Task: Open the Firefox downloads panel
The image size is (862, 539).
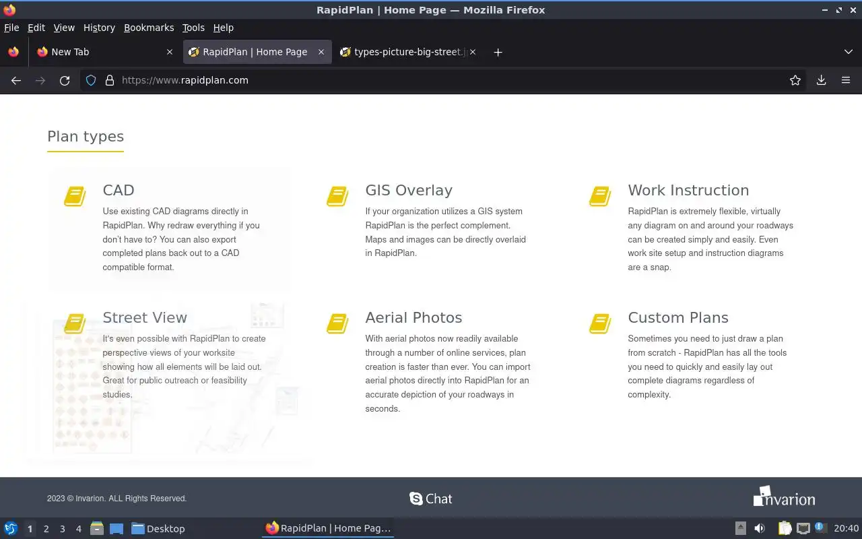Action: point(822,80)
